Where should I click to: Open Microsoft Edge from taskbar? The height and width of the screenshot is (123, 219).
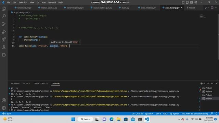pyautogui.click(x=112, y=119)
